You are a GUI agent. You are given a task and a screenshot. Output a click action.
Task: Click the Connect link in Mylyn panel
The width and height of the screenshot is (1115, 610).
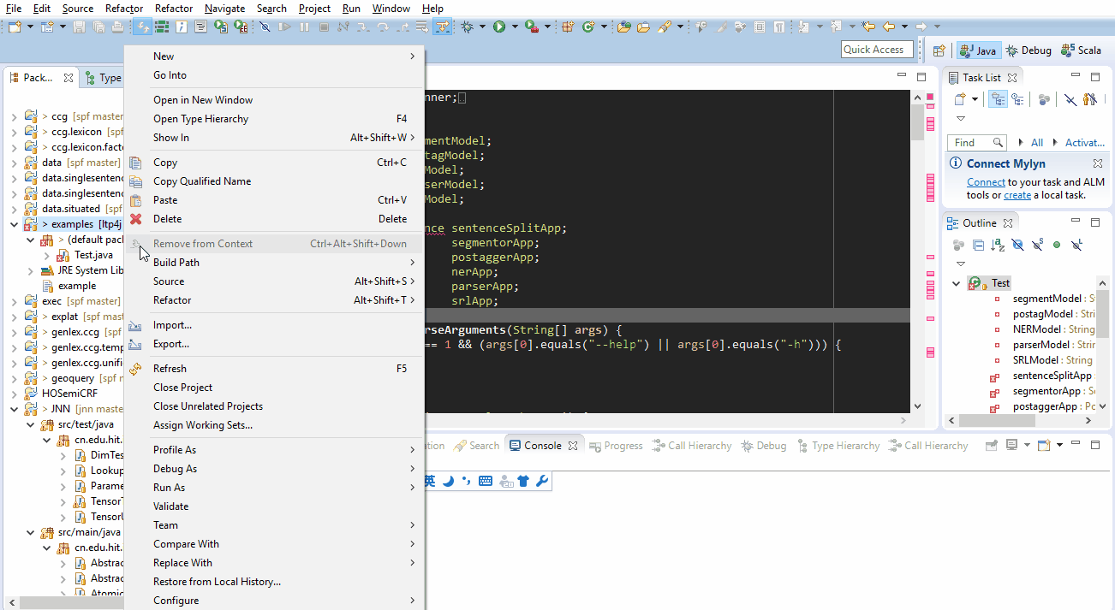[x=986, y=182]
